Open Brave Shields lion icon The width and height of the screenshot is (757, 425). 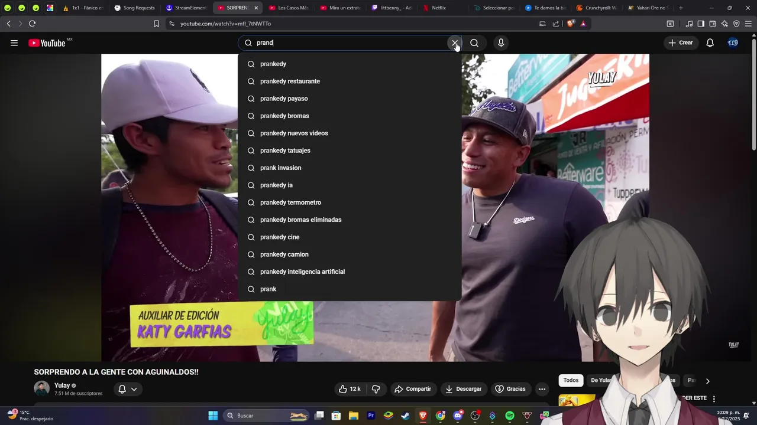click(x=570, y=24)
